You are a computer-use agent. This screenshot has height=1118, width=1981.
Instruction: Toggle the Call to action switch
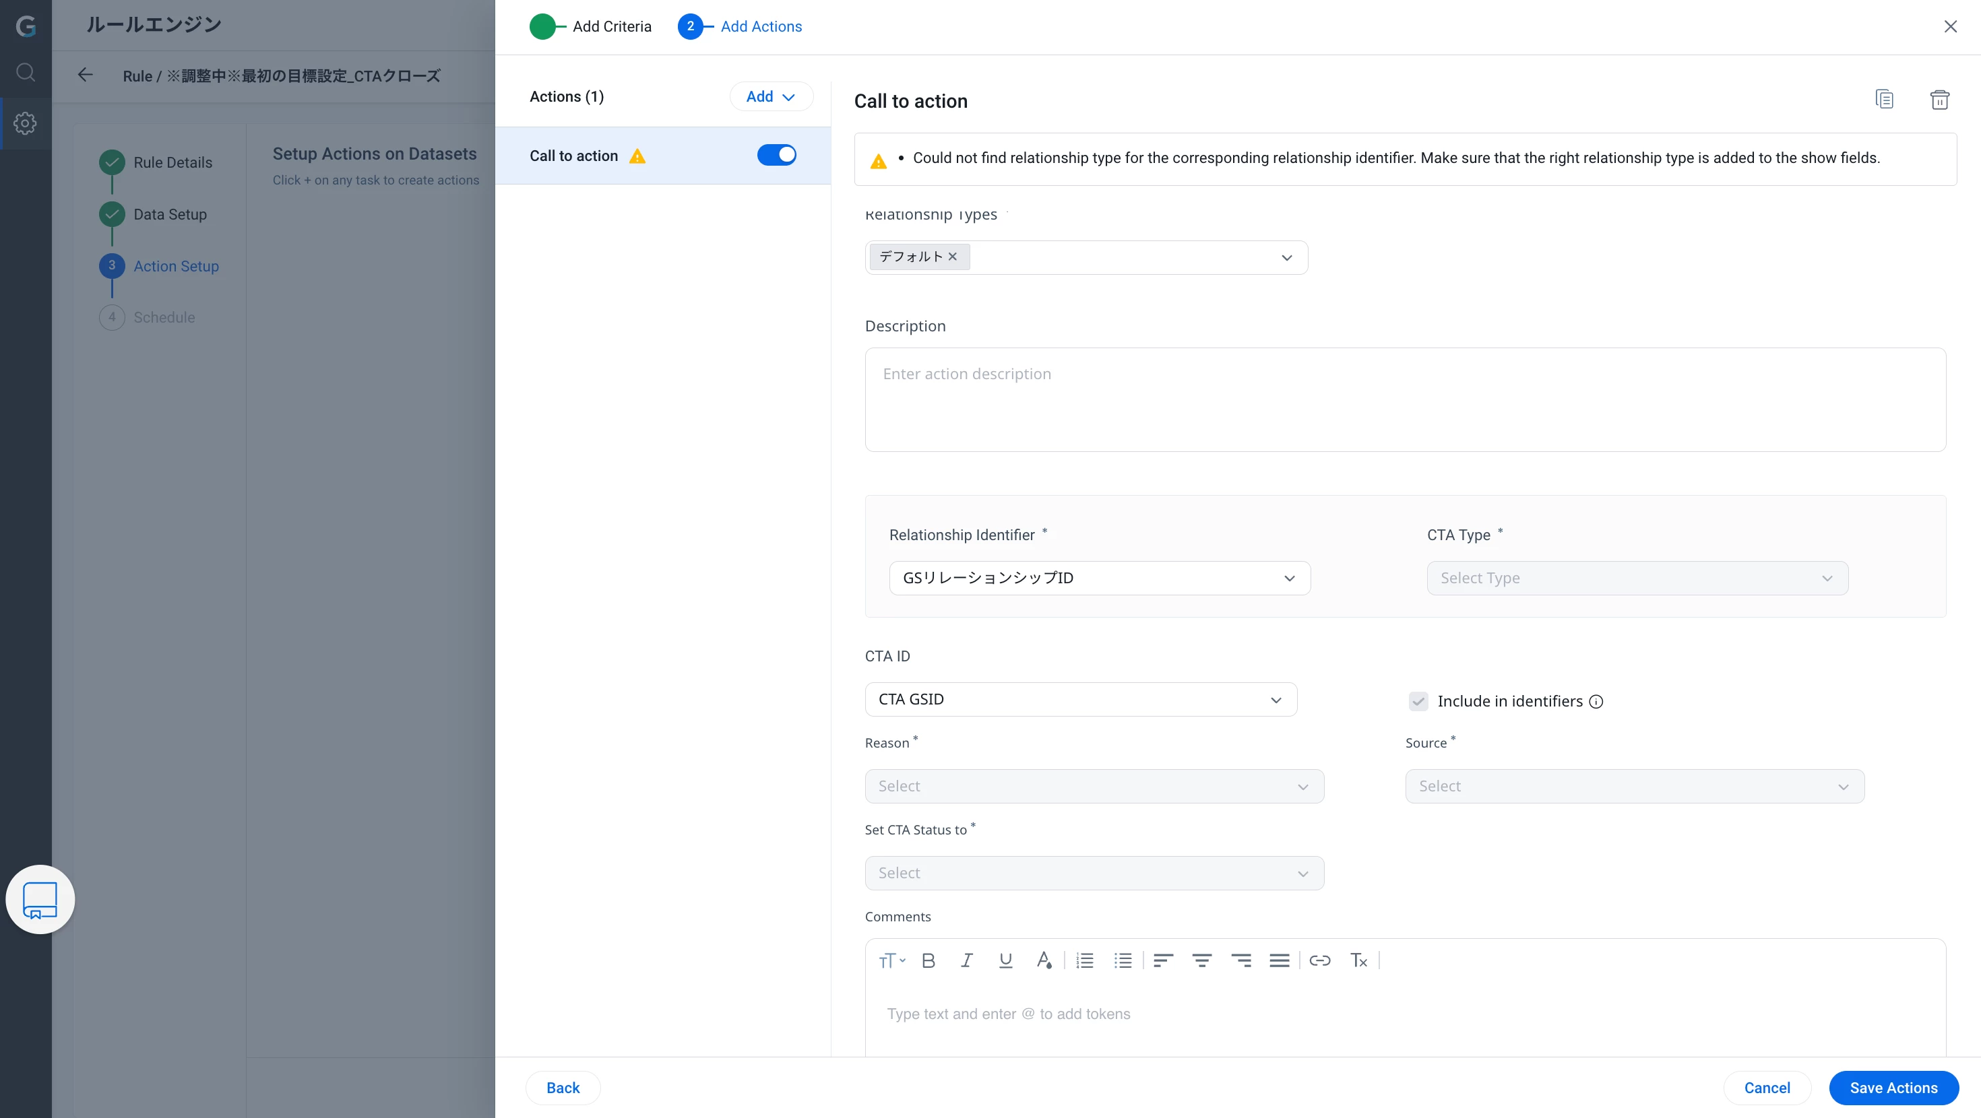pos(776,156)
